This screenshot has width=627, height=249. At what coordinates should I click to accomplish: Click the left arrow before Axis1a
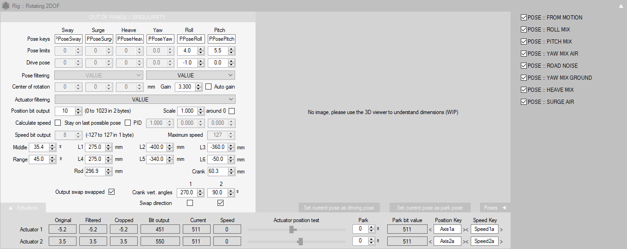[x=430, y=229]
